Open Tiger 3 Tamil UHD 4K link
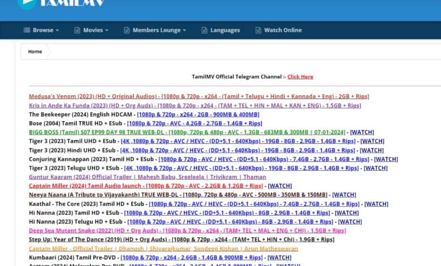 238,141
